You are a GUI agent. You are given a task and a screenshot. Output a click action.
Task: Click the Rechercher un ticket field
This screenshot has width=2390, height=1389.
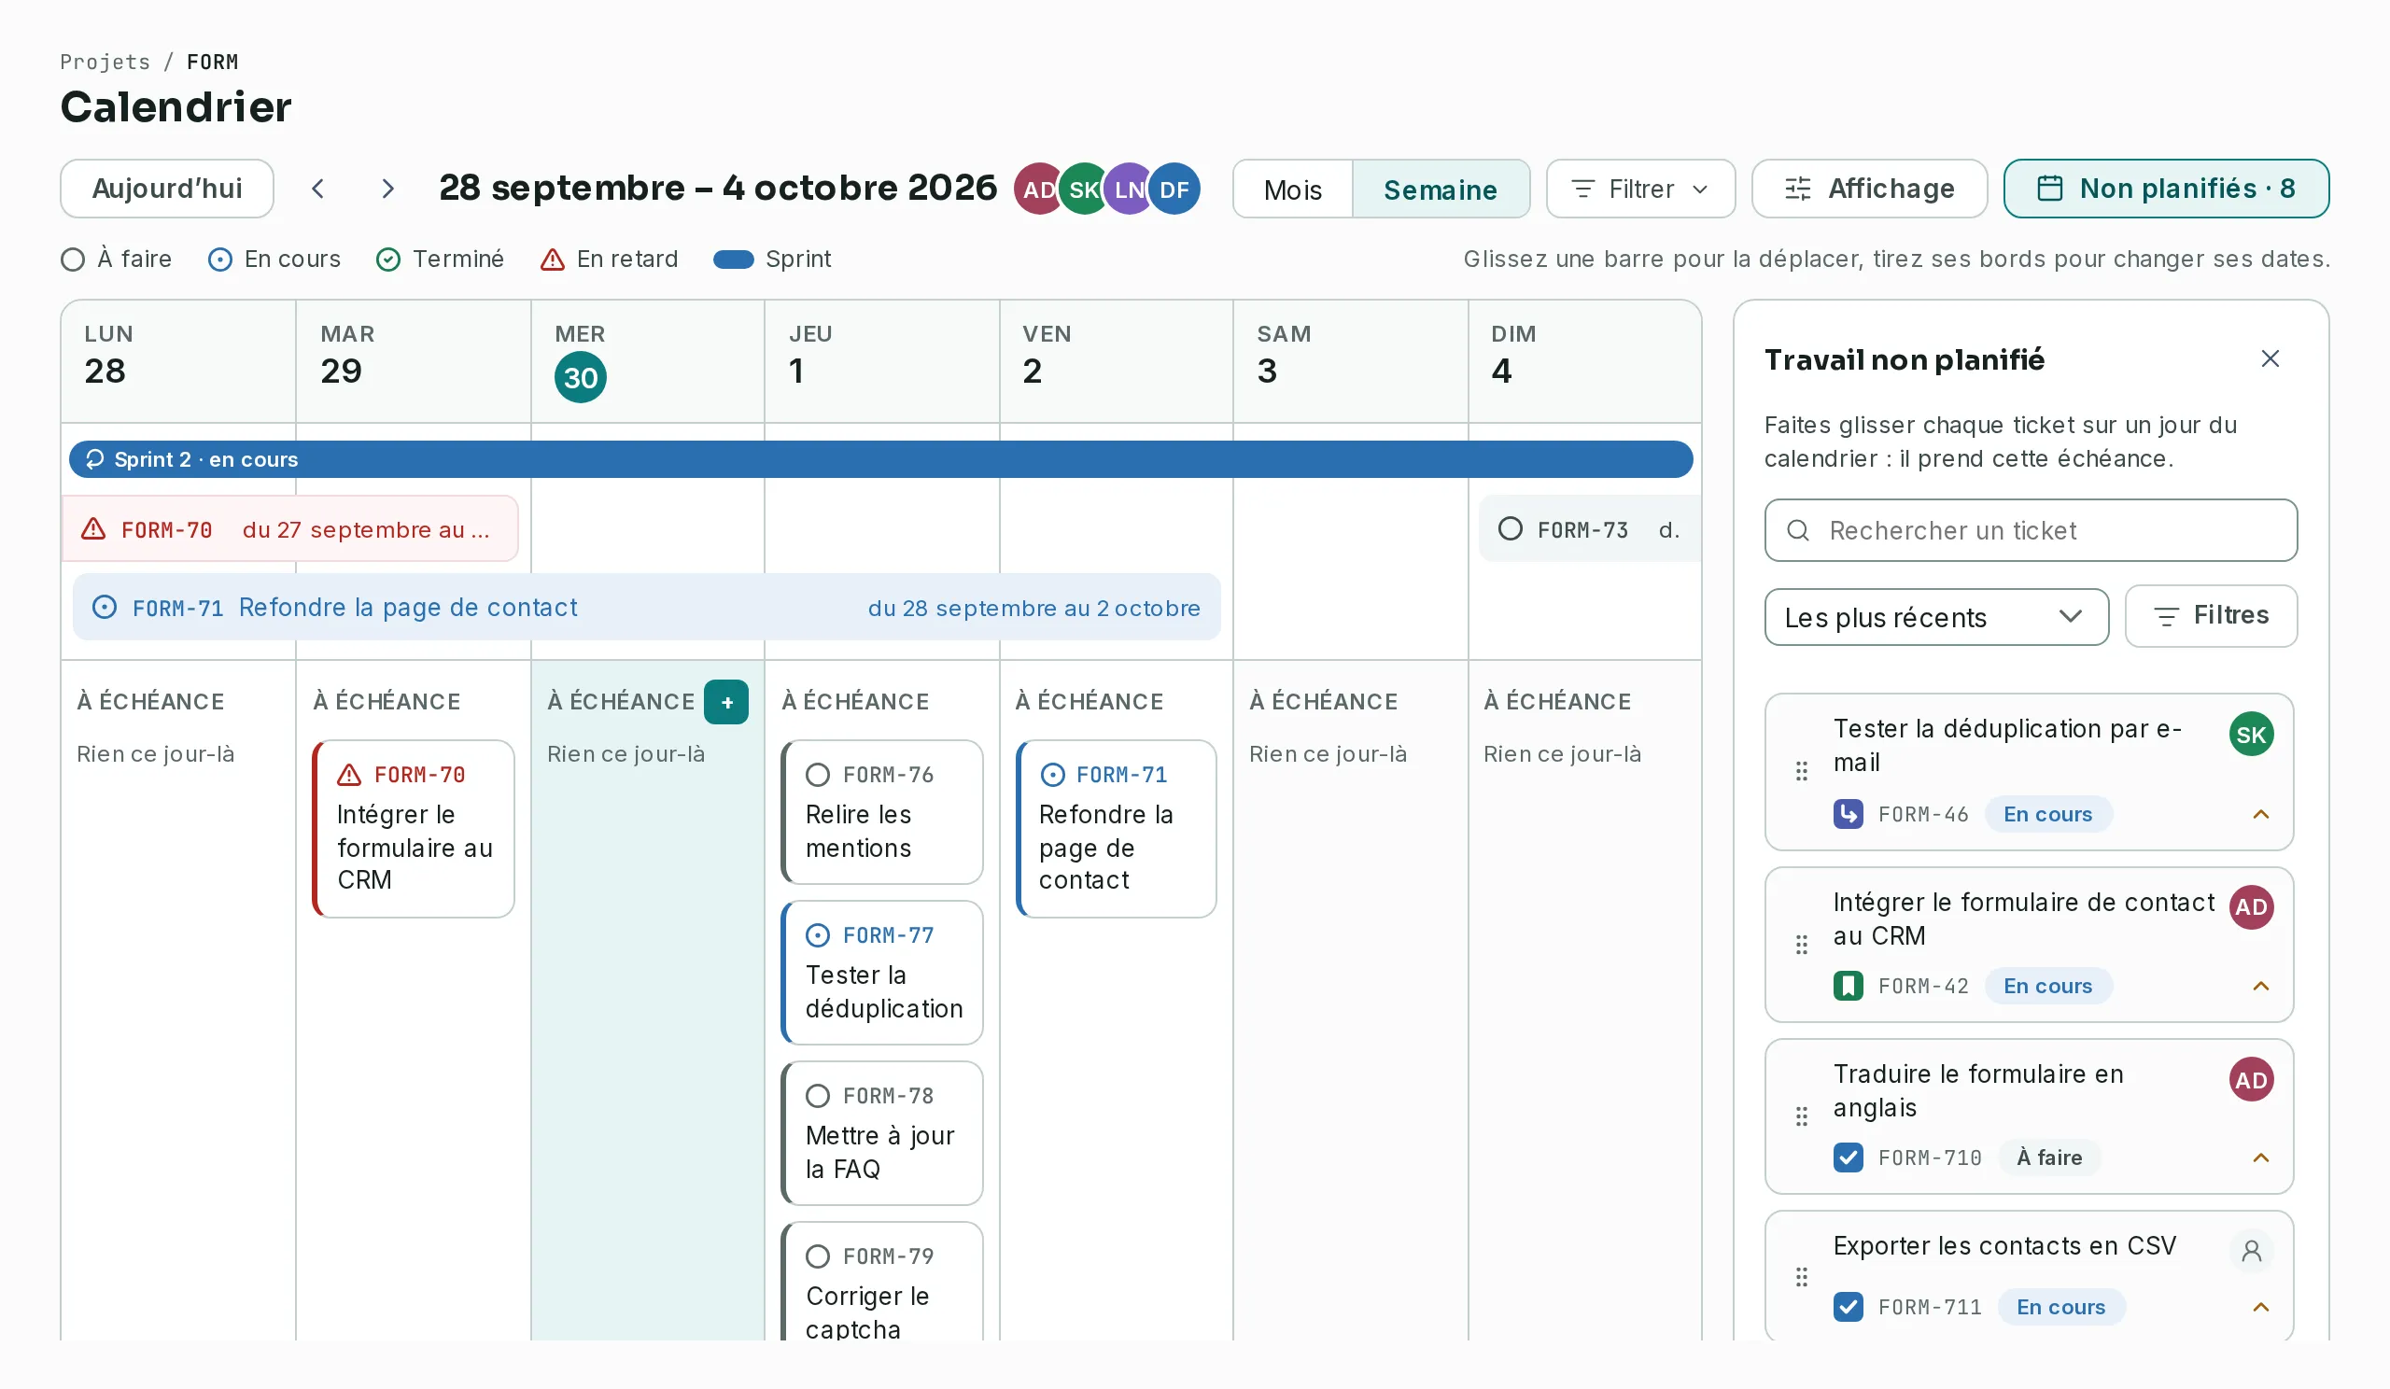click(2031, 530)
